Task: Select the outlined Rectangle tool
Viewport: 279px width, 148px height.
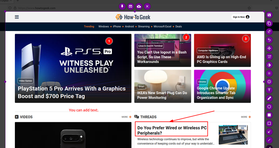Action: point(269,123)
